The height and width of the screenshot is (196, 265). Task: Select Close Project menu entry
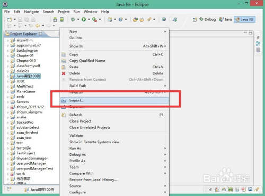(x=114, y=122)
